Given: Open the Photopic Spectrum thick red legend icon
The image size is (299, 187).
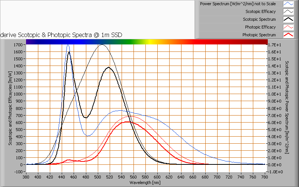Looking at the screenshot, I should coord(289,35).
